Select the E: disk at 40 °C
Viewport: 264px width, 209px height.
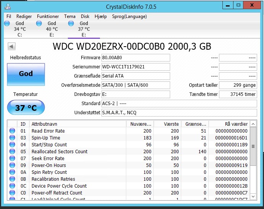click(x=52, y=29)
